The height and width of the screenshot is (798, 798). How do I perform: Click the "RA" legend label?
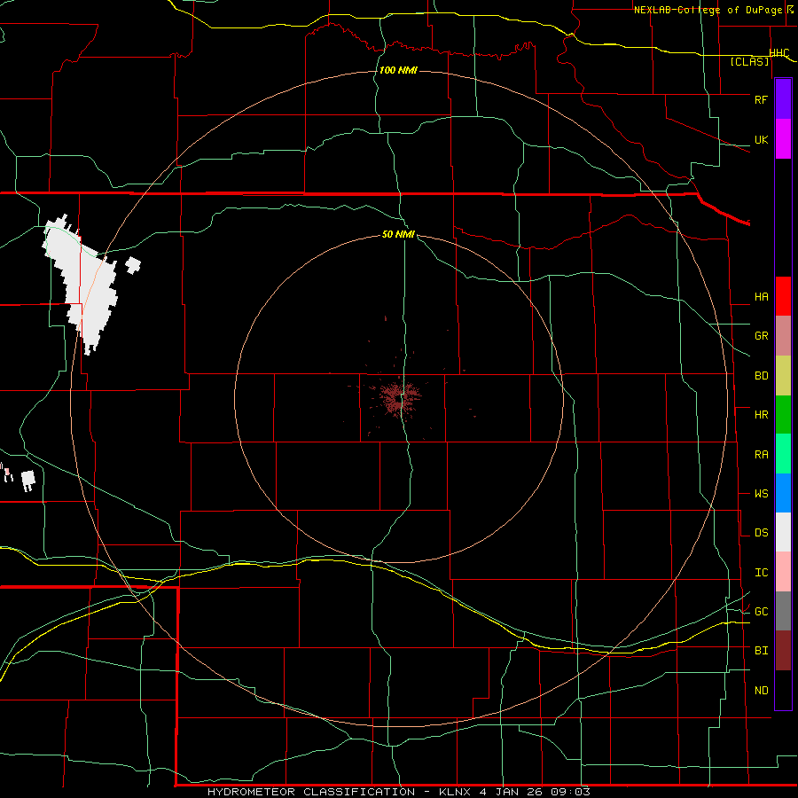[x=761, y=455]
